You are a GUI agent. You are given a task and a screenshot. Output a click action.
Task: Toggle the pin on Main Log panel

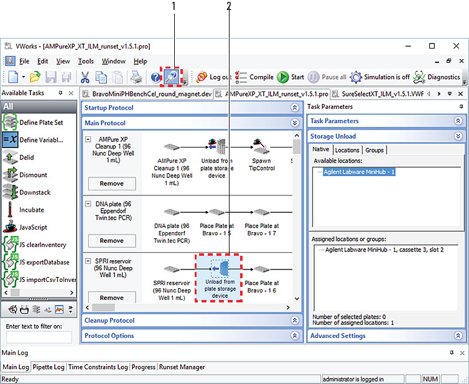(452, 353)
